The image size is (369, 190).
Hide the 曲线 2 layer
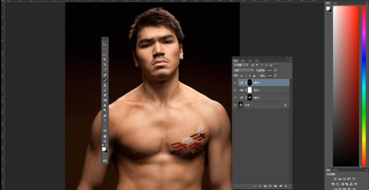coord(235,82)
